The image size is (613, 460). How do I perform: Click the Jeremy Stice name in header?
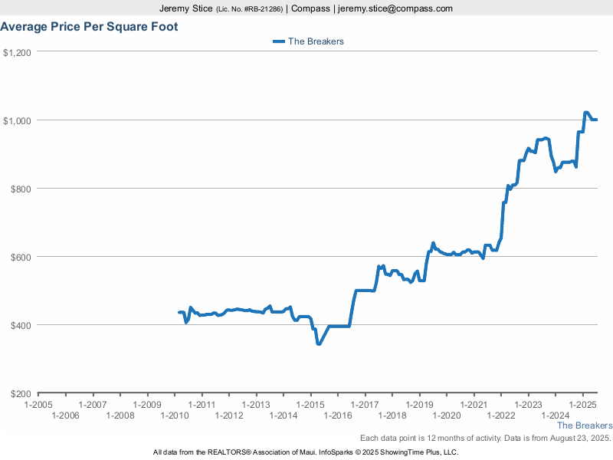pyautogui.click(x=185, y=8)
